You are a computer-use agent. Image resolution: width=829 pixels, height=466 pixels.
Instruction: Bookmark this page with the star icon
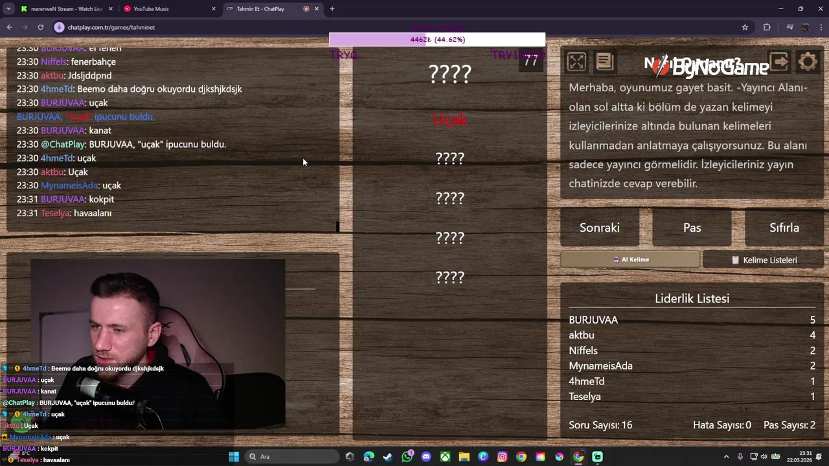click(745, 27)
